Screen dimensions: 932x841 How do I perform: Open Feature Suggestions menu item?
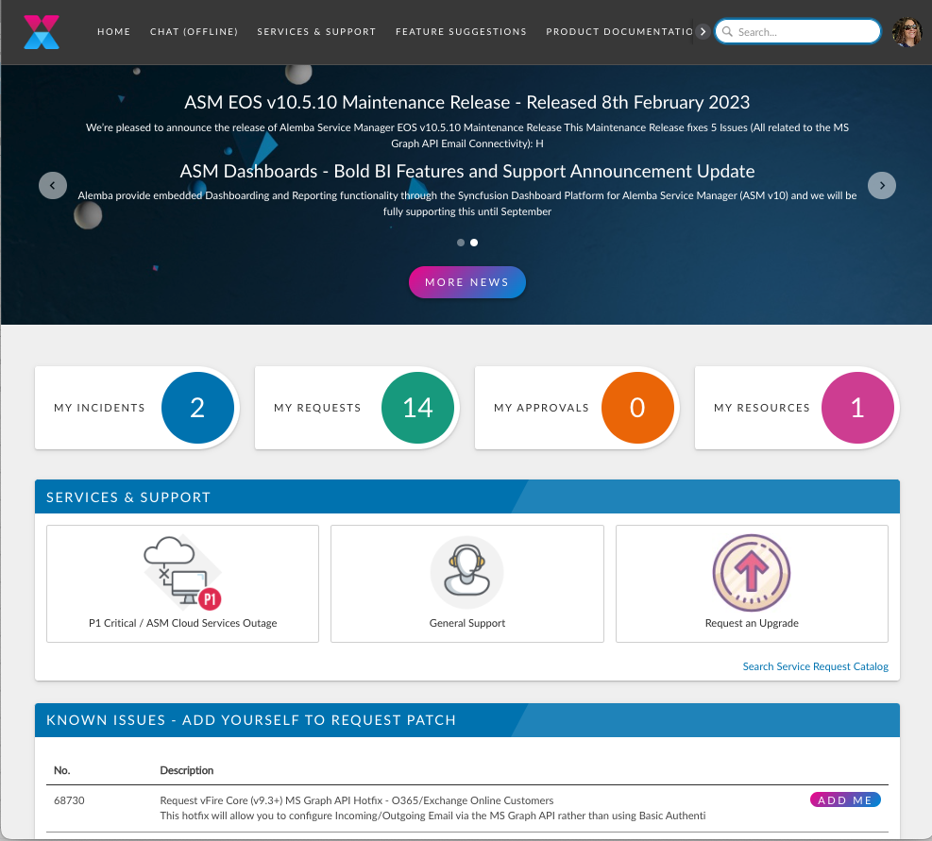pyautogui.click(x=461, y=32)
